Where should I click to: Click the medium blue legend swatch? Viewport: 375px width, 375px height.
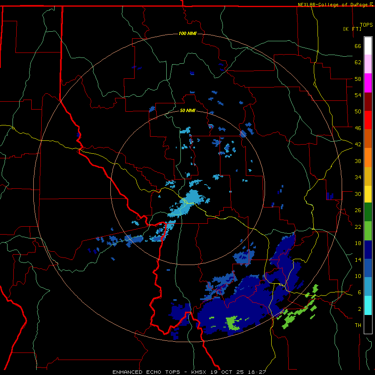point(368,268)
